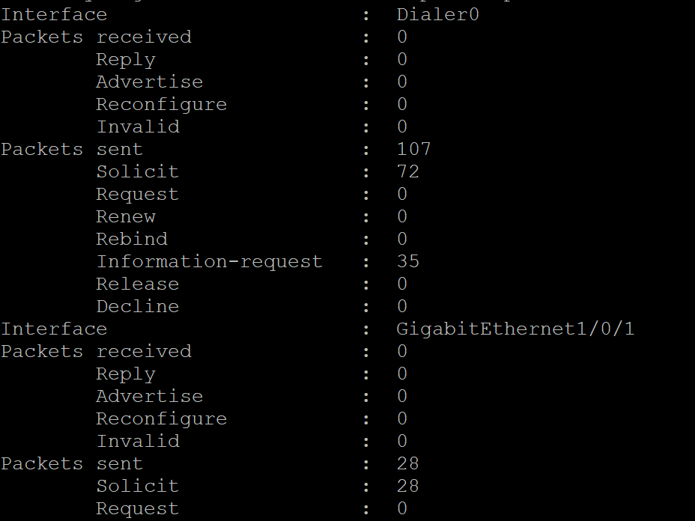Select the Solicit count 72

[x=407, y=171]
